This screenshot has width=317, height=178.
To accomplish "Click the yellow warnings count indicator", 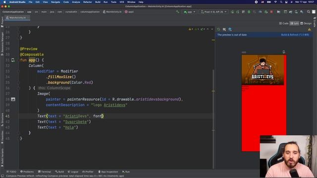I will pyautogui.click(x=191, y=29).
